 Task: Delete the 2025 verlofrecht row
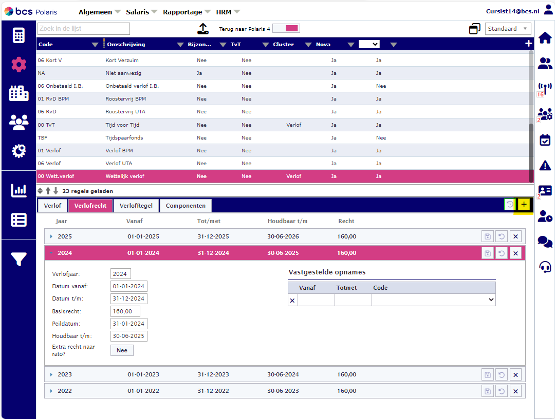[x=516, y=236]
